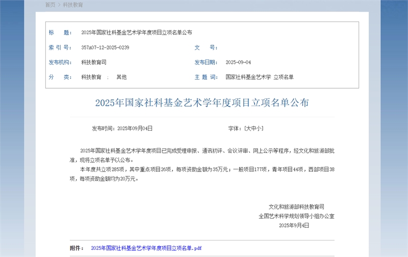Click 其他 in the 分类 row

pos(121,77)
